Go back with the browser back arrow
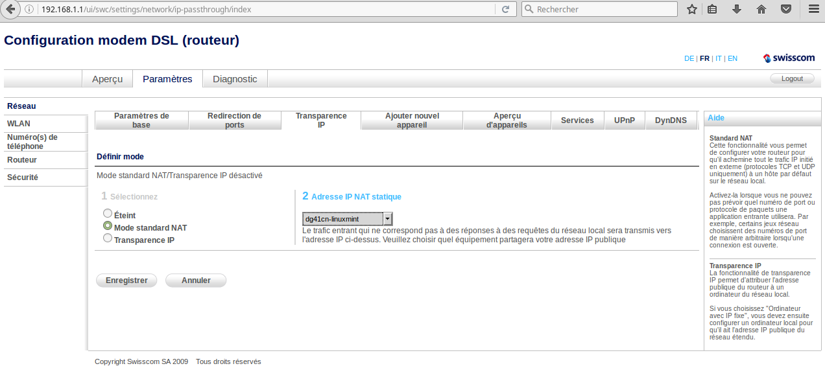 (10, 9)
